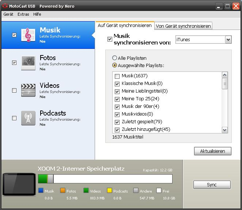
Task: Uncheck the Musikvideos(0) playlist
Action: click(x=117, y=114)
